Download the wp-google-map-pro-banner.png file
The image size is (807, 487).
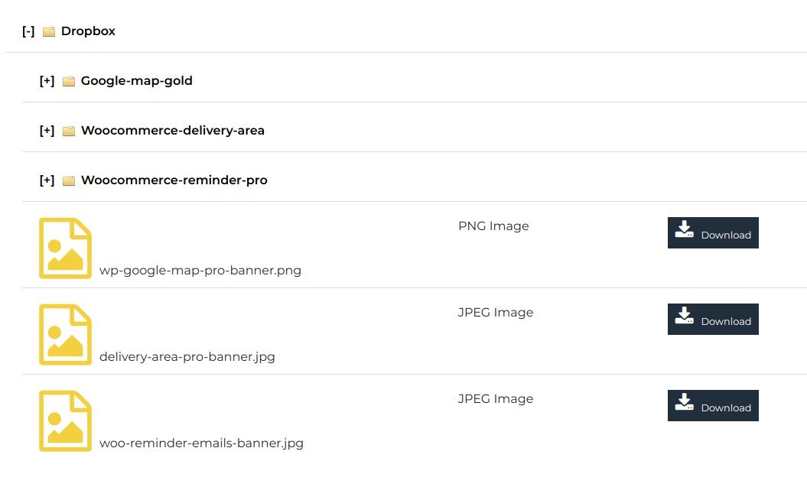(x=712, y=233)
